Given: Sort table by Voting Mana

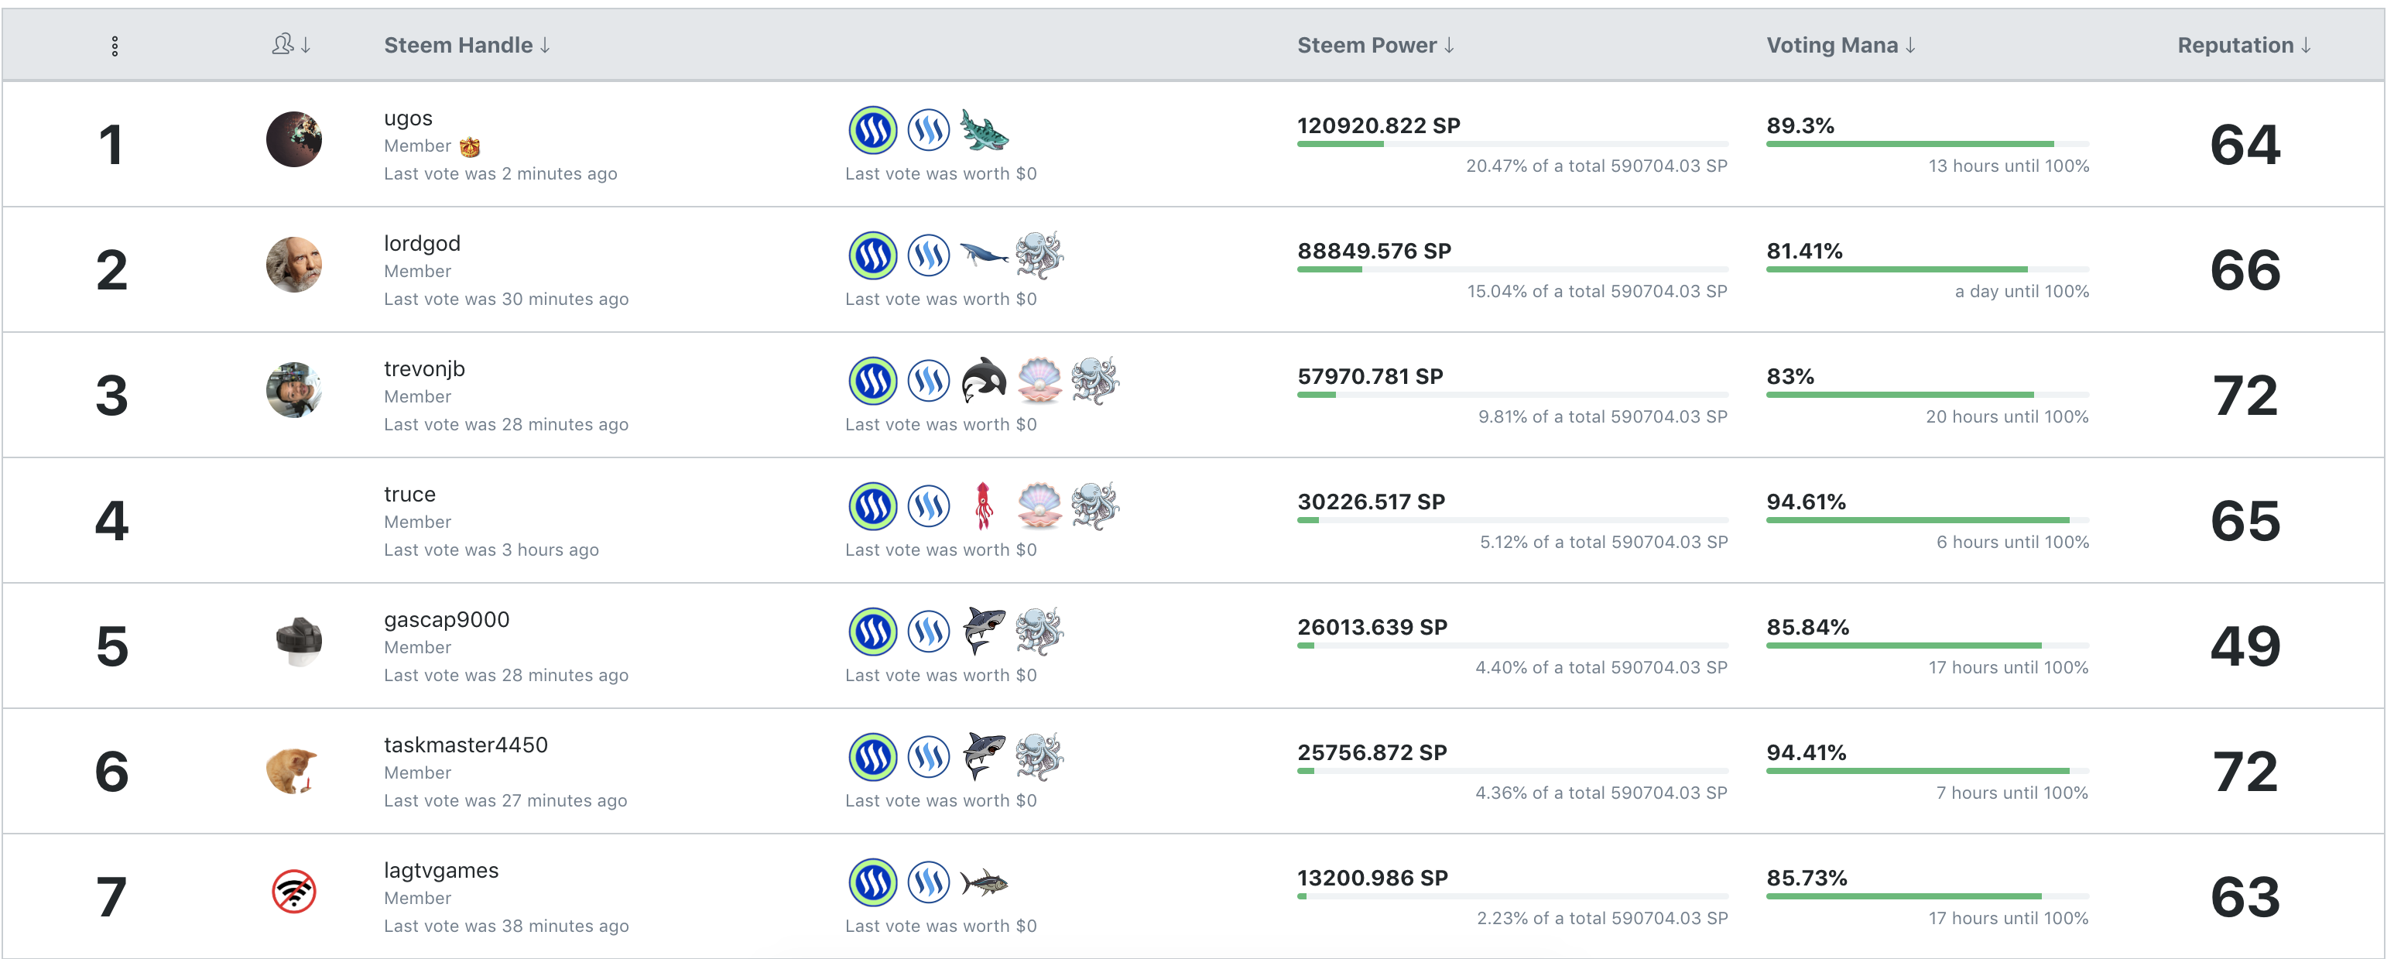Looking at the screenshot, I should click(x=1839, y=45).
